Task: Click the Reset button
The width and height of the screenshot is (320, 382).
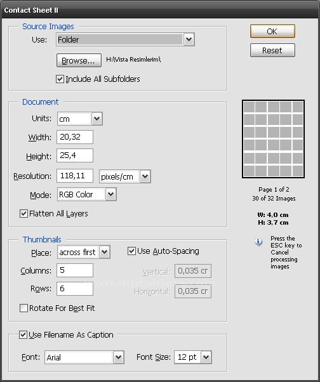Action: pyautogui.click(x=272, y=50)
